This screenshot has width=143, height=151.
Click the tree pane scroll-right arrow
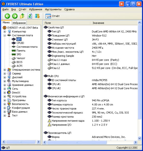tap(38, 142)
